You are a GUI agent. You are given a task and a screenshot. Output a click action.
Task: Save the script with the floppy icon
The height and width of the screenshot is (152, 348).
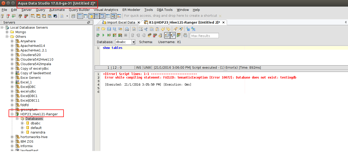point(109,29)
